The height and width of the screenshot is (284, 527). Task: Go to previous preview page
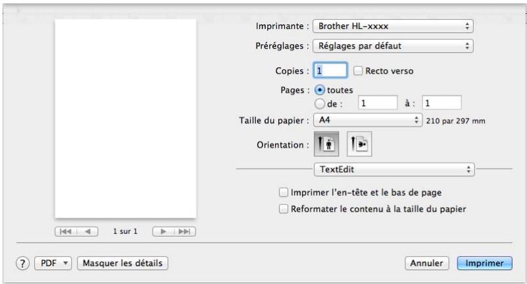click(x=88, y=231)
